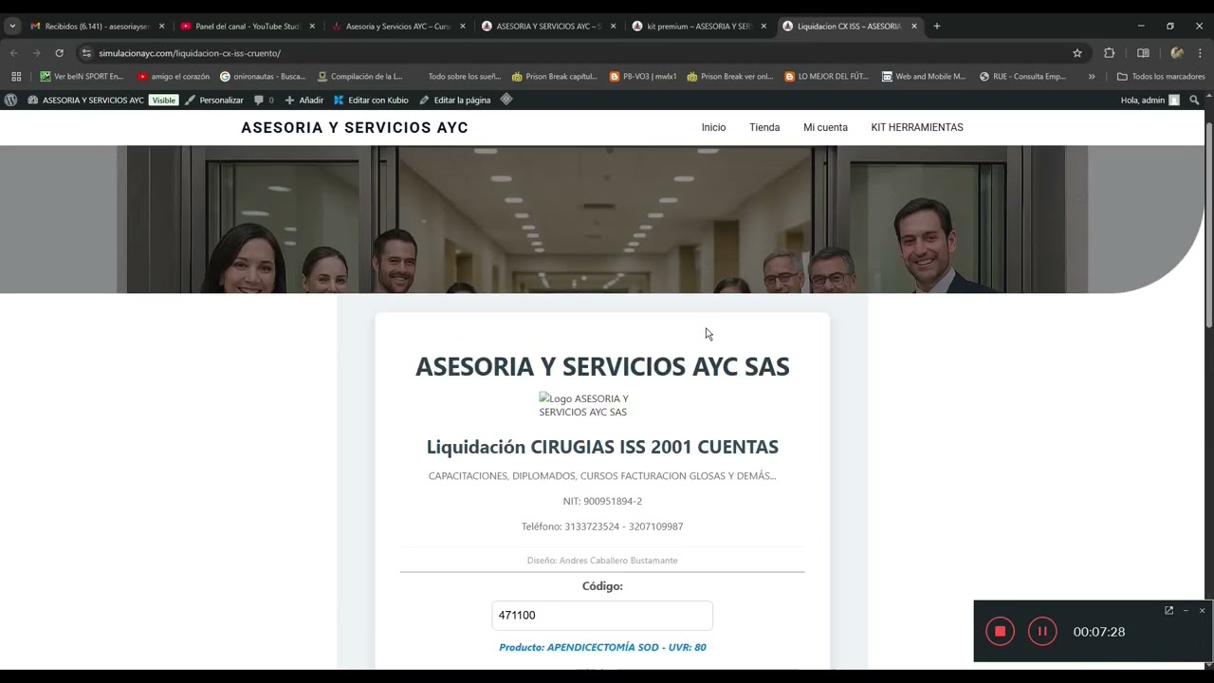
Task: Switch to Panel del canal YouTube Studio tab
Action: click(x=247, y=27)
